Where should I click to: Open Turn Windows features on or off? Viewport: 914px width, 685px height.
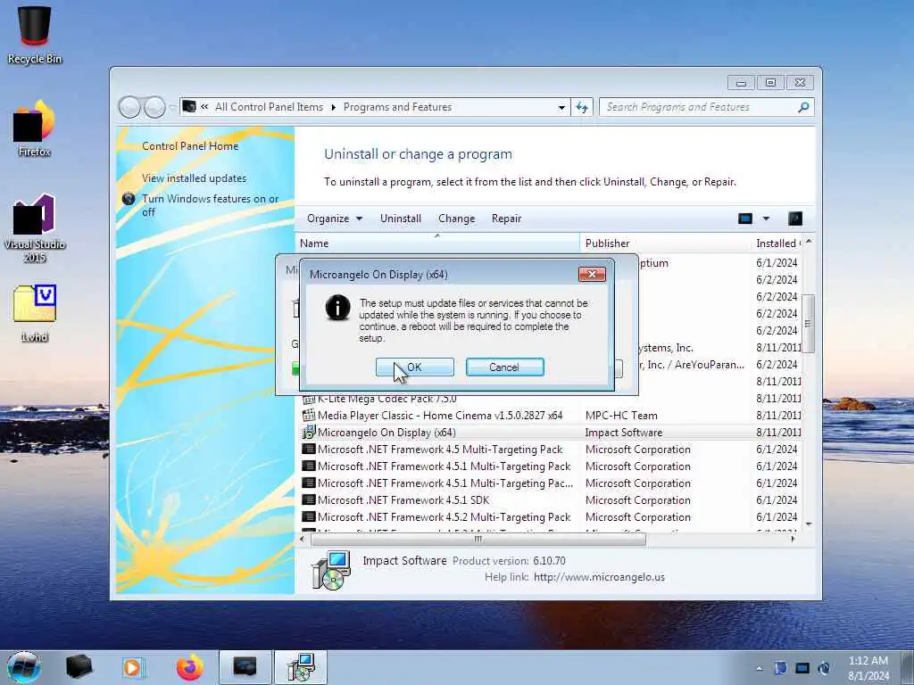210,205
